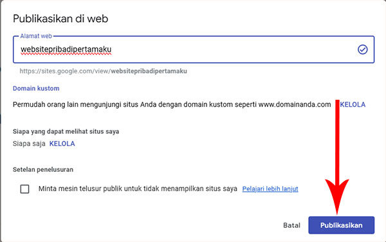Click the sites.google.com/view URL preview text
This screenshot has height=242, width=386.
pyautogui.click(x=103, y=71)
